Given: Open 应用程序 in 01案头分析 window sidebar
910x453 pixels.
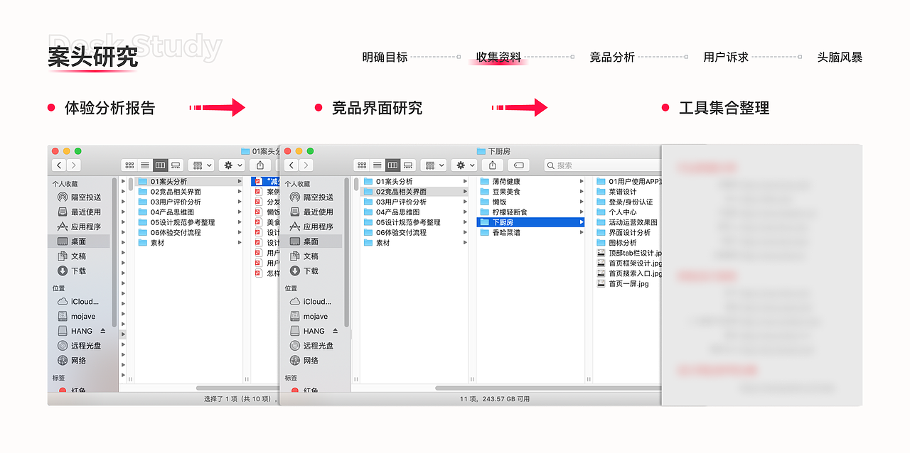Looking at the screenshot, I should (80, 226).
